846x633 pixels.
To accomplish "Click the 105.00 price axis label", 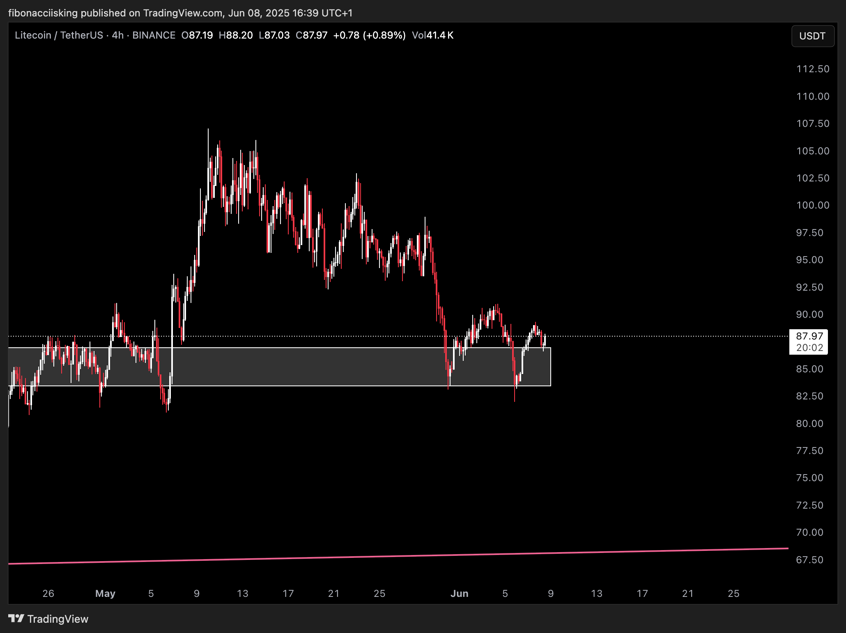I will pyautogui.click(x=813, y=151).
